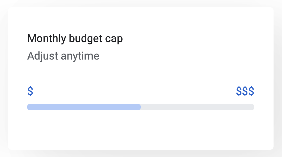
Task: Click where the blue slider fill ends
Action: pyautogui.click(x=140, y=107)
